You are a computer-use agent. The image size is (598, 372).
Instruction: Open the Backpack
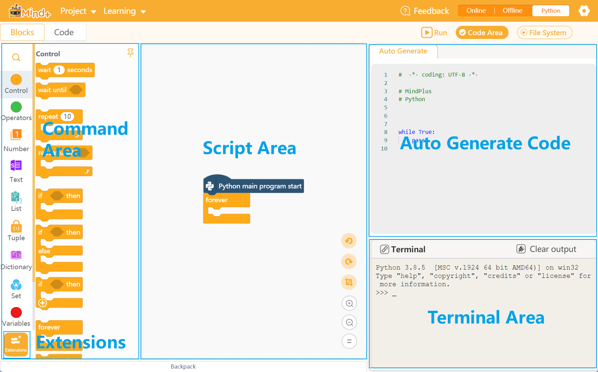point(183,366)
